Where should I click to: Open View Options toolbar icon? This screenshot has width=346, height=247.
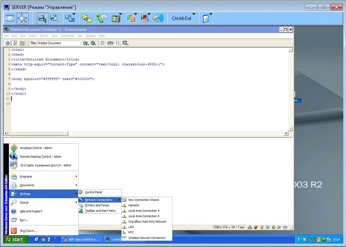(x=126, y=43)
